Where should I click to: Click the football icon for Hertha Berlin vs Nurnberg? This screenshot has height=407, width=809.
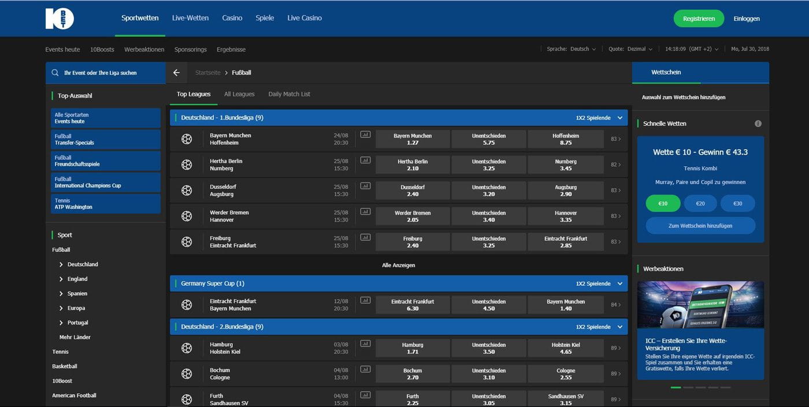pyautogui.click(x=187, y=165)
